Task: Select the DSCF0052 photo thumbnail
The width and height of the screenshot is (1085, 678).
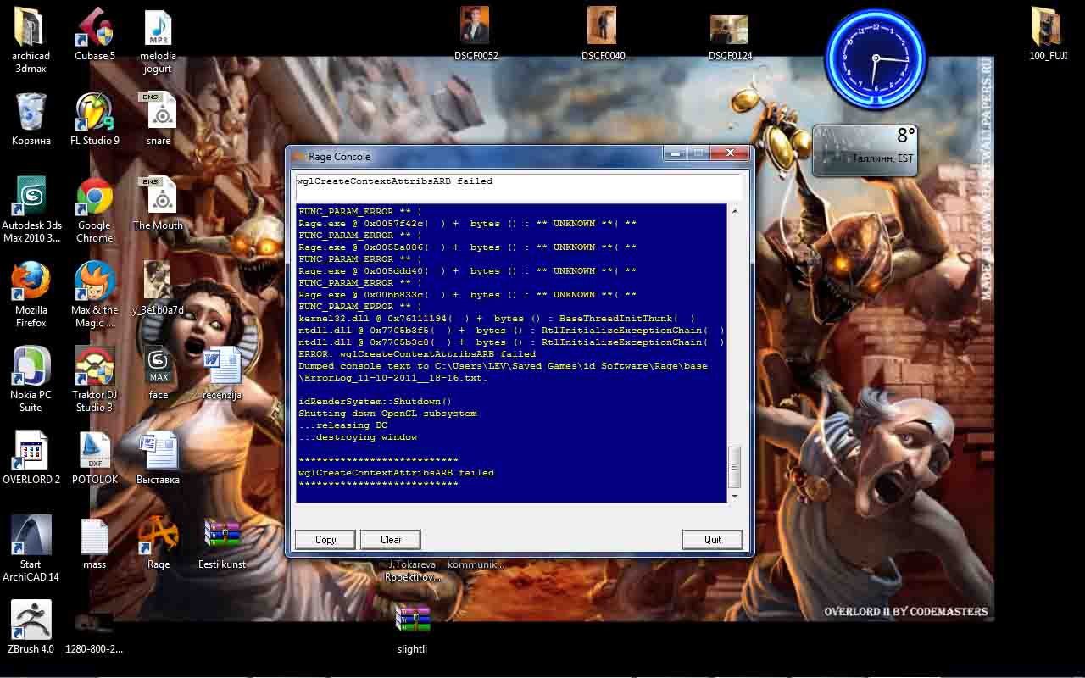Action: pos(476,27)
